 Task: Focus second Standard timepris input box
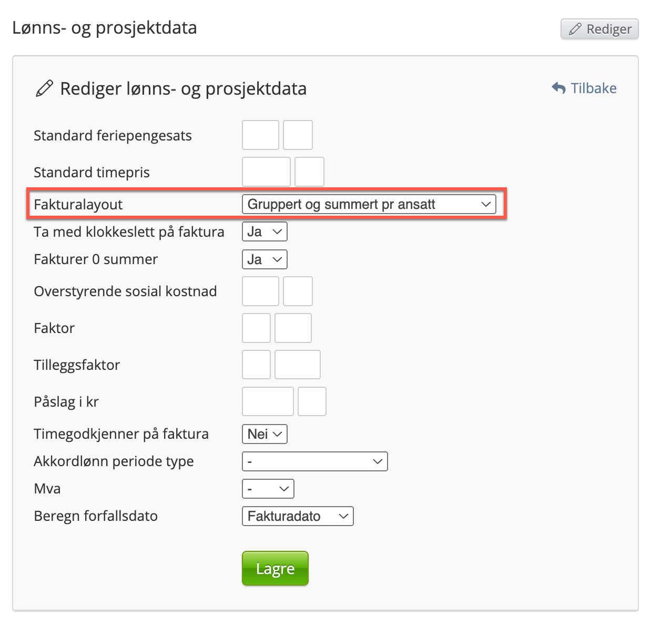pos(309,172)
